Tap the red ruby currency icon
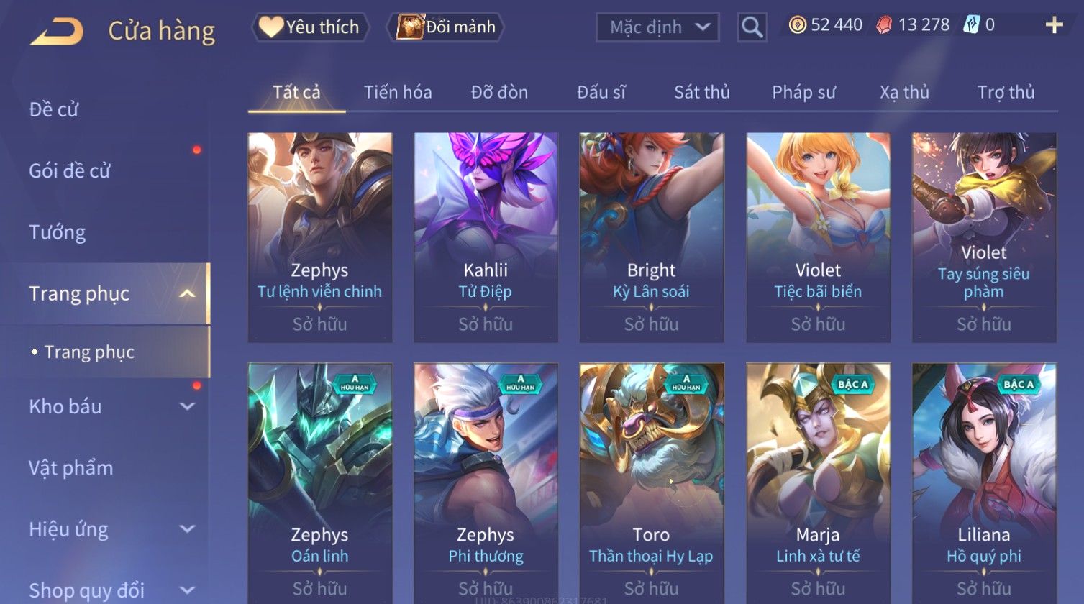1084x604 pixels. [884, 25]
